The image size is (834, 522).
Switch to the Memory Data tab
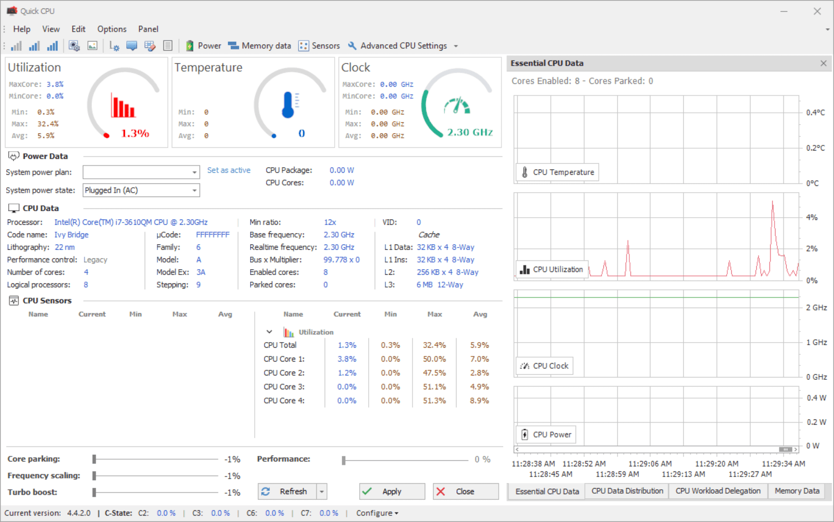tap(797, 491)
